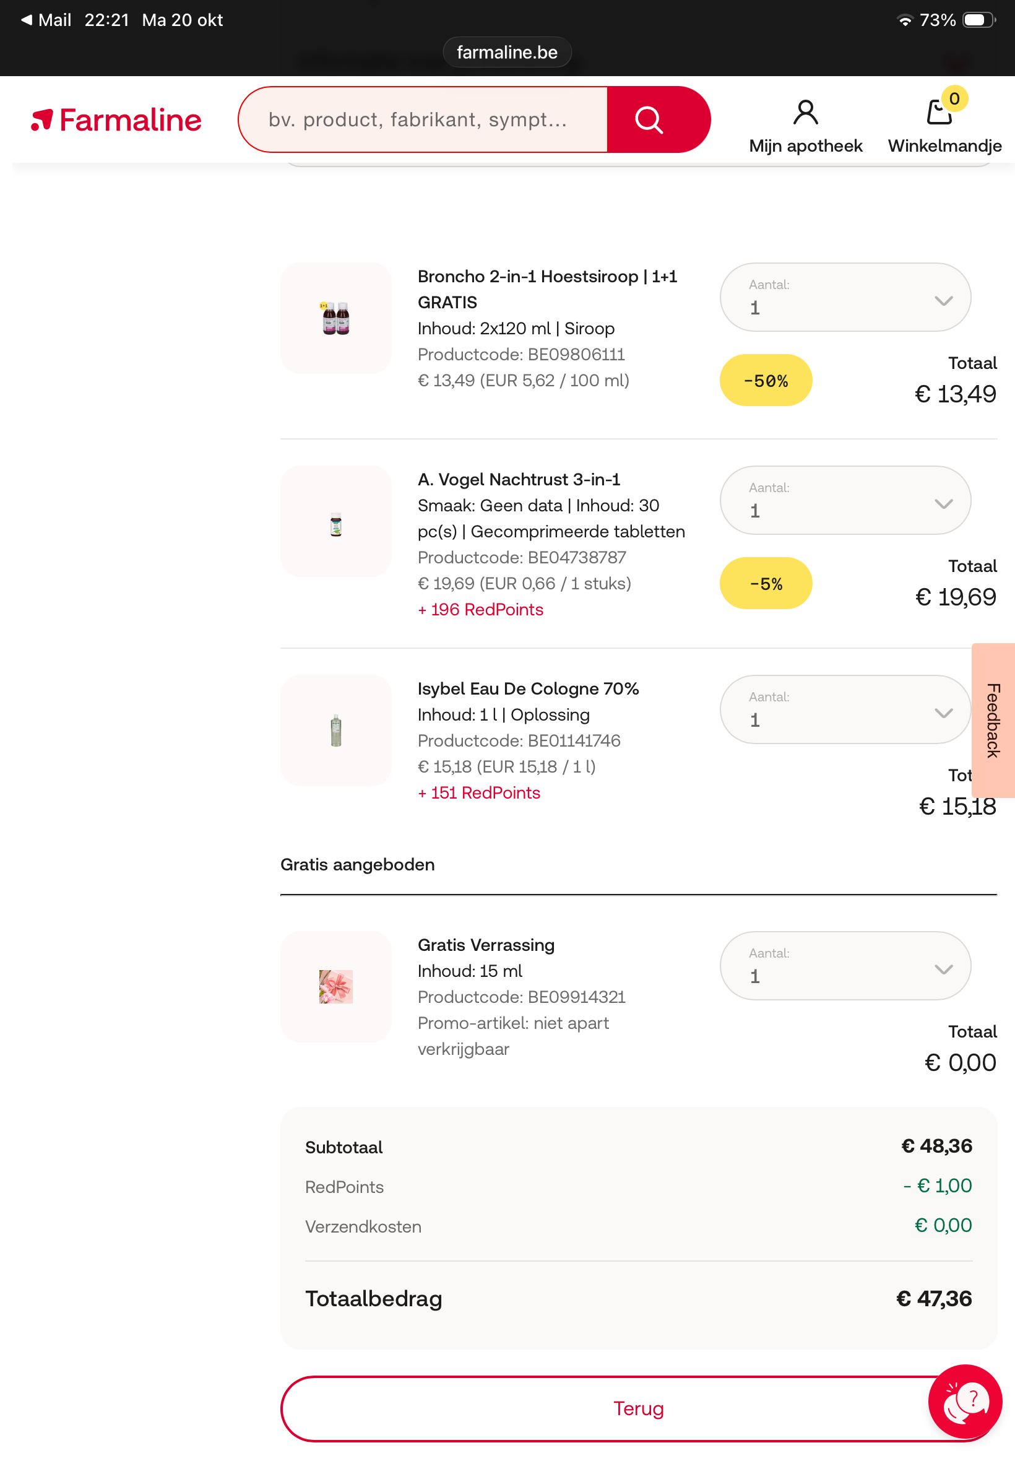Expand quantity dropdown for Broncho Hoestsiroop
This screenshot has height=1461, width=1015.
[x=845, y=298]
